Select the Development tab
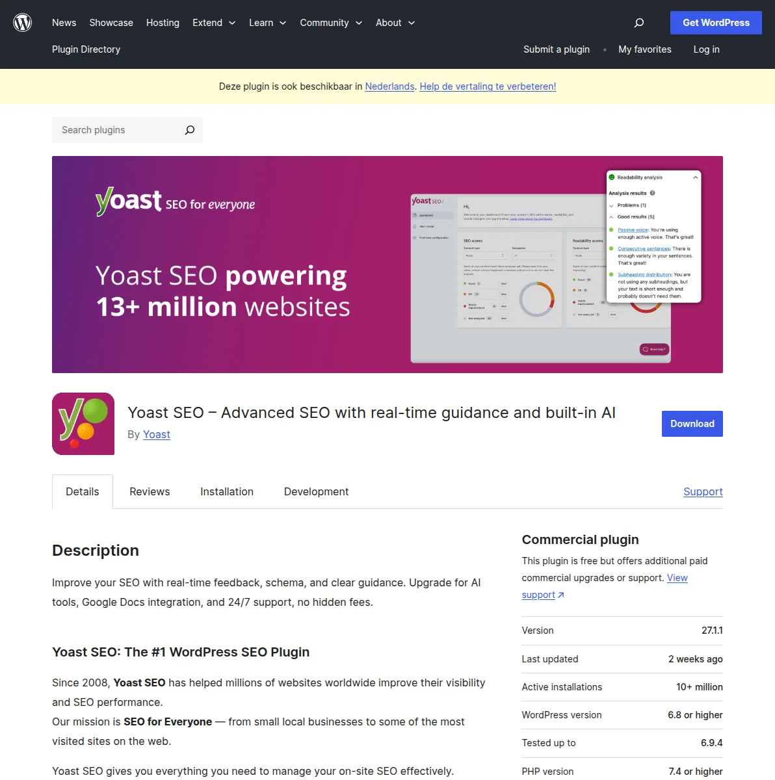This screenshot has width=775, height=780. tap(316, 491)
